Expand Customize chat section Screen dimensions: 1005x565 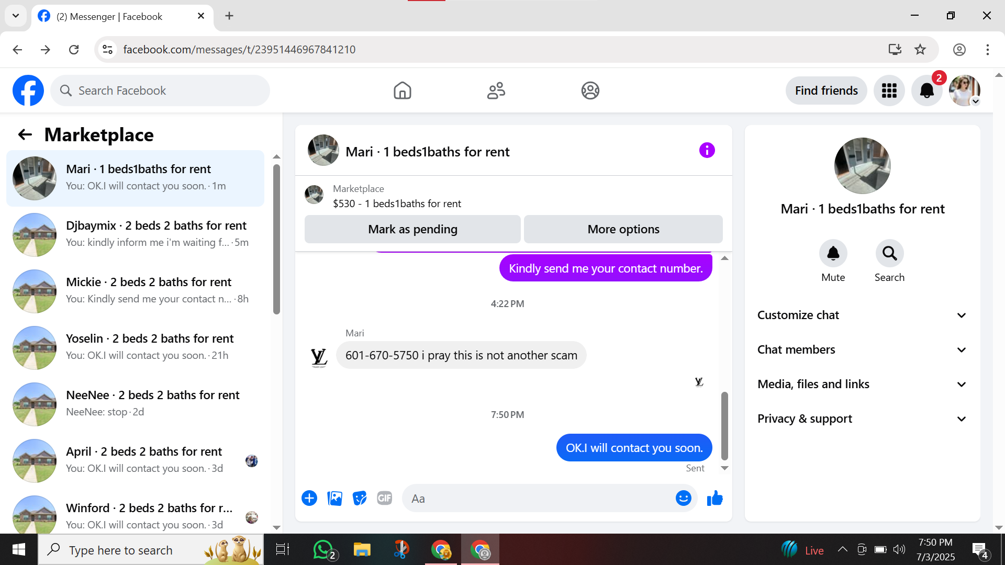click(x=862, y=315)
